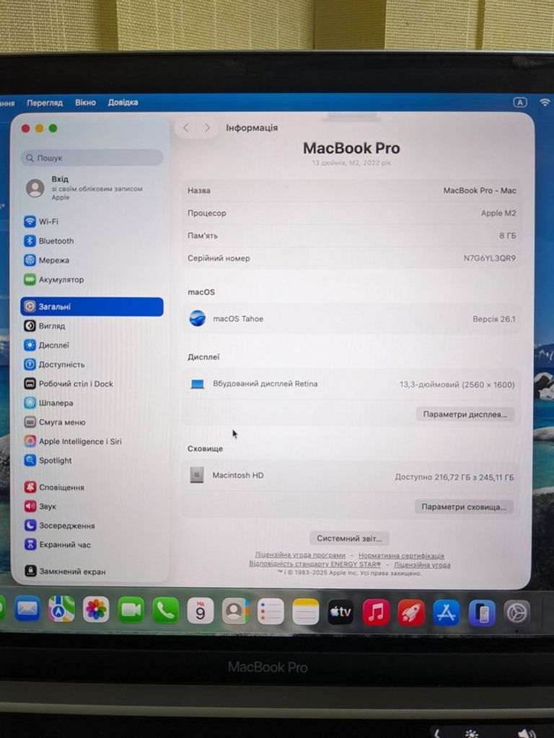Click the Назва row value MacBook Pro - Mac
Screen dimensions: 554x738
tap(480, 190)
